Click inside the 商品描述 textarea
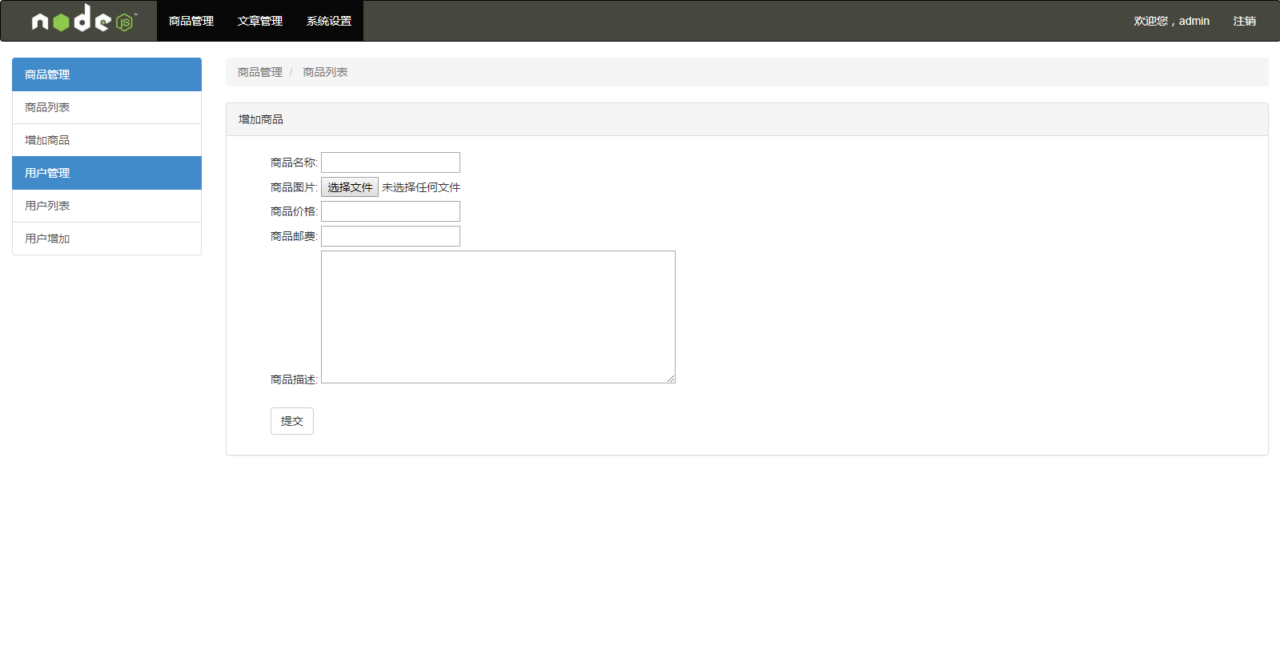The width and height of the screenshot is (1280, 662). [498, 317]
